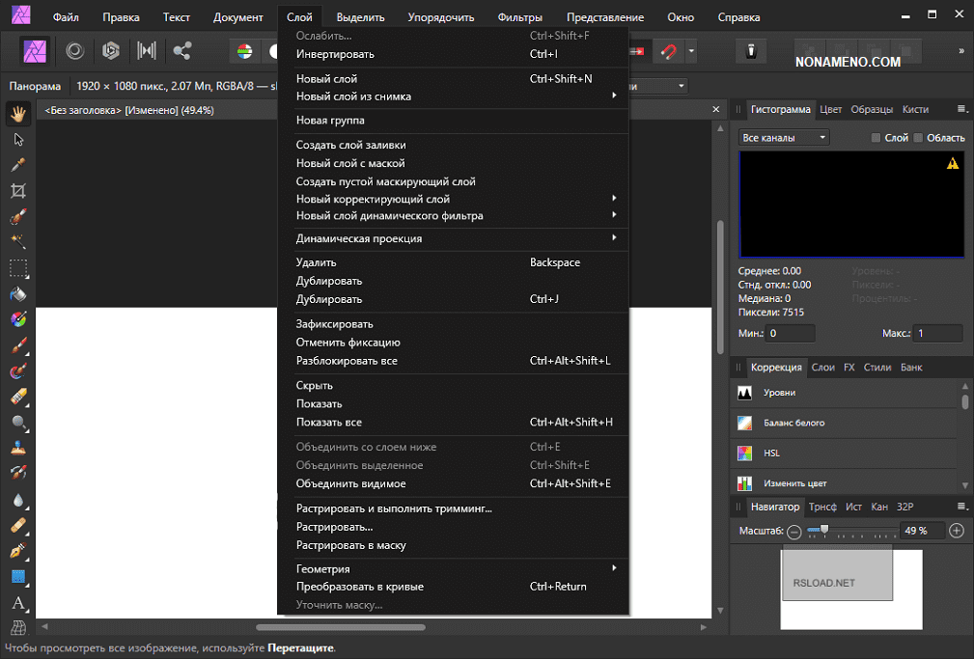Open the Все каналы channel dropdown
The image size is (974, 659).
click(784, 138)
